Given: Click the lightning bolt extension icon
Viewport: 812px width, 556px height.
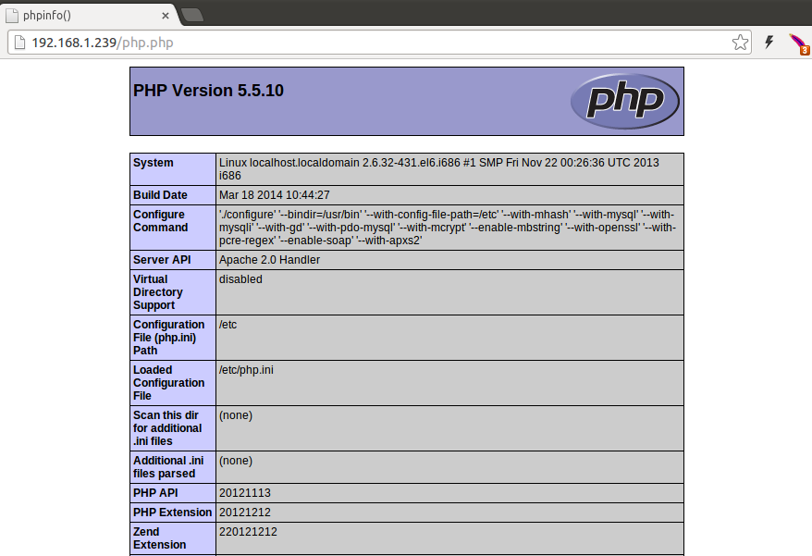Looking at the screenshot, I should coord(769,42).
